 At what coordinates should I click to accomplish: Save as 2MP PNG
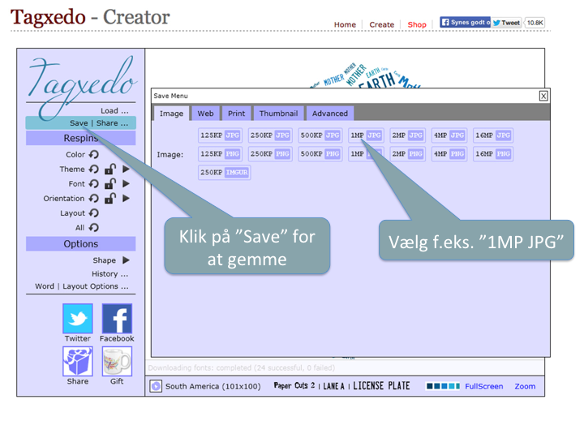pos(407,154)
